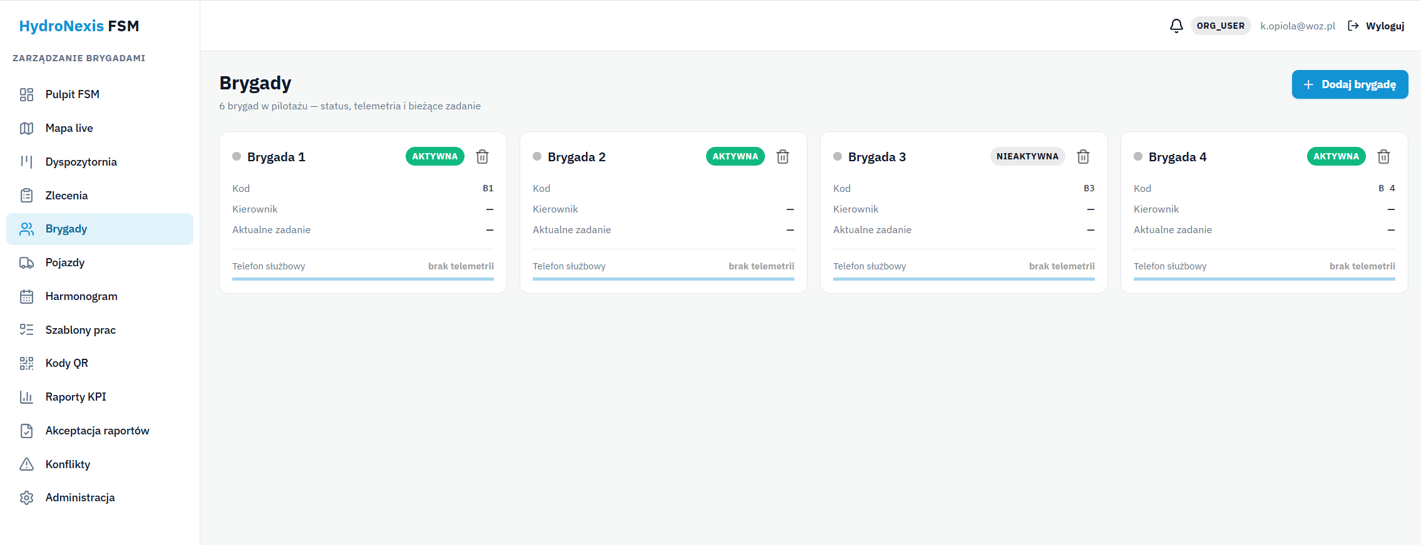Click 'Telefon służbowy' in Brygada 3 card
1421x545 pixels.
[x=870, y=266]
